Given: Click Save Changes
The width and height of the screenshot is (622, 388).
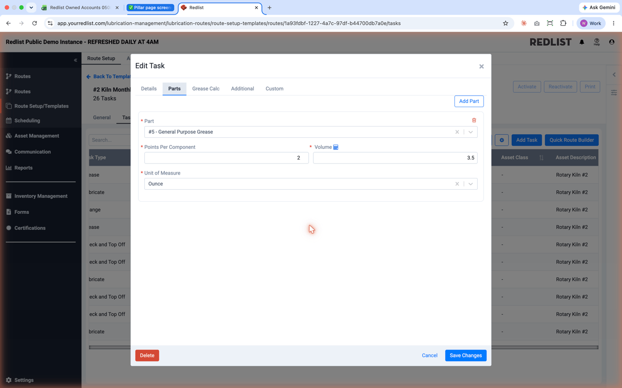Looking at the screenshot, I should 466,356.
